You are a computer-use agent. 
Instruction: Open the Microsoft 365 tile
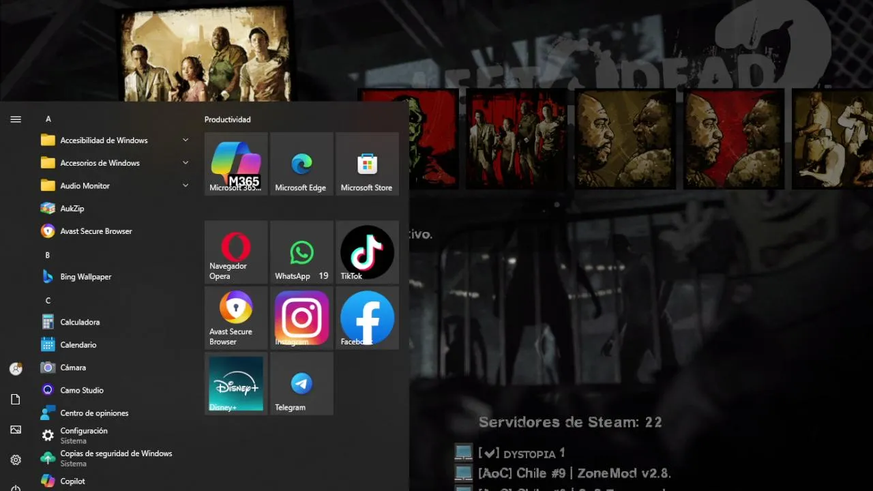pos(235,164)
